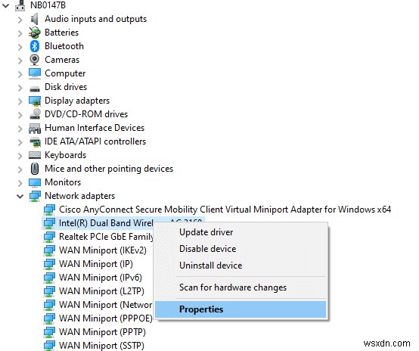The width and height of the screenshot is (419, 351).
Task: Select the Computer category label
Action: coord(65,73)
